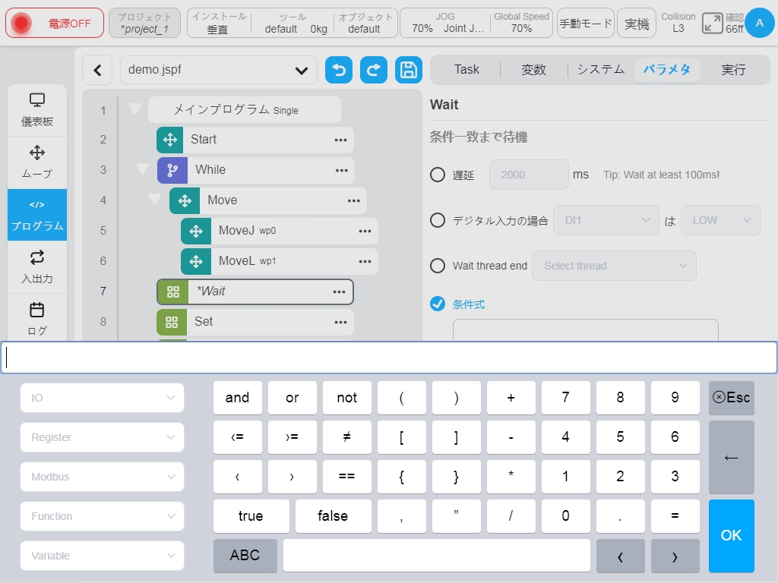Collapse the メインプログラム tree triangle
Viewport: 778px width, 583px height.
tap(134, 109)
